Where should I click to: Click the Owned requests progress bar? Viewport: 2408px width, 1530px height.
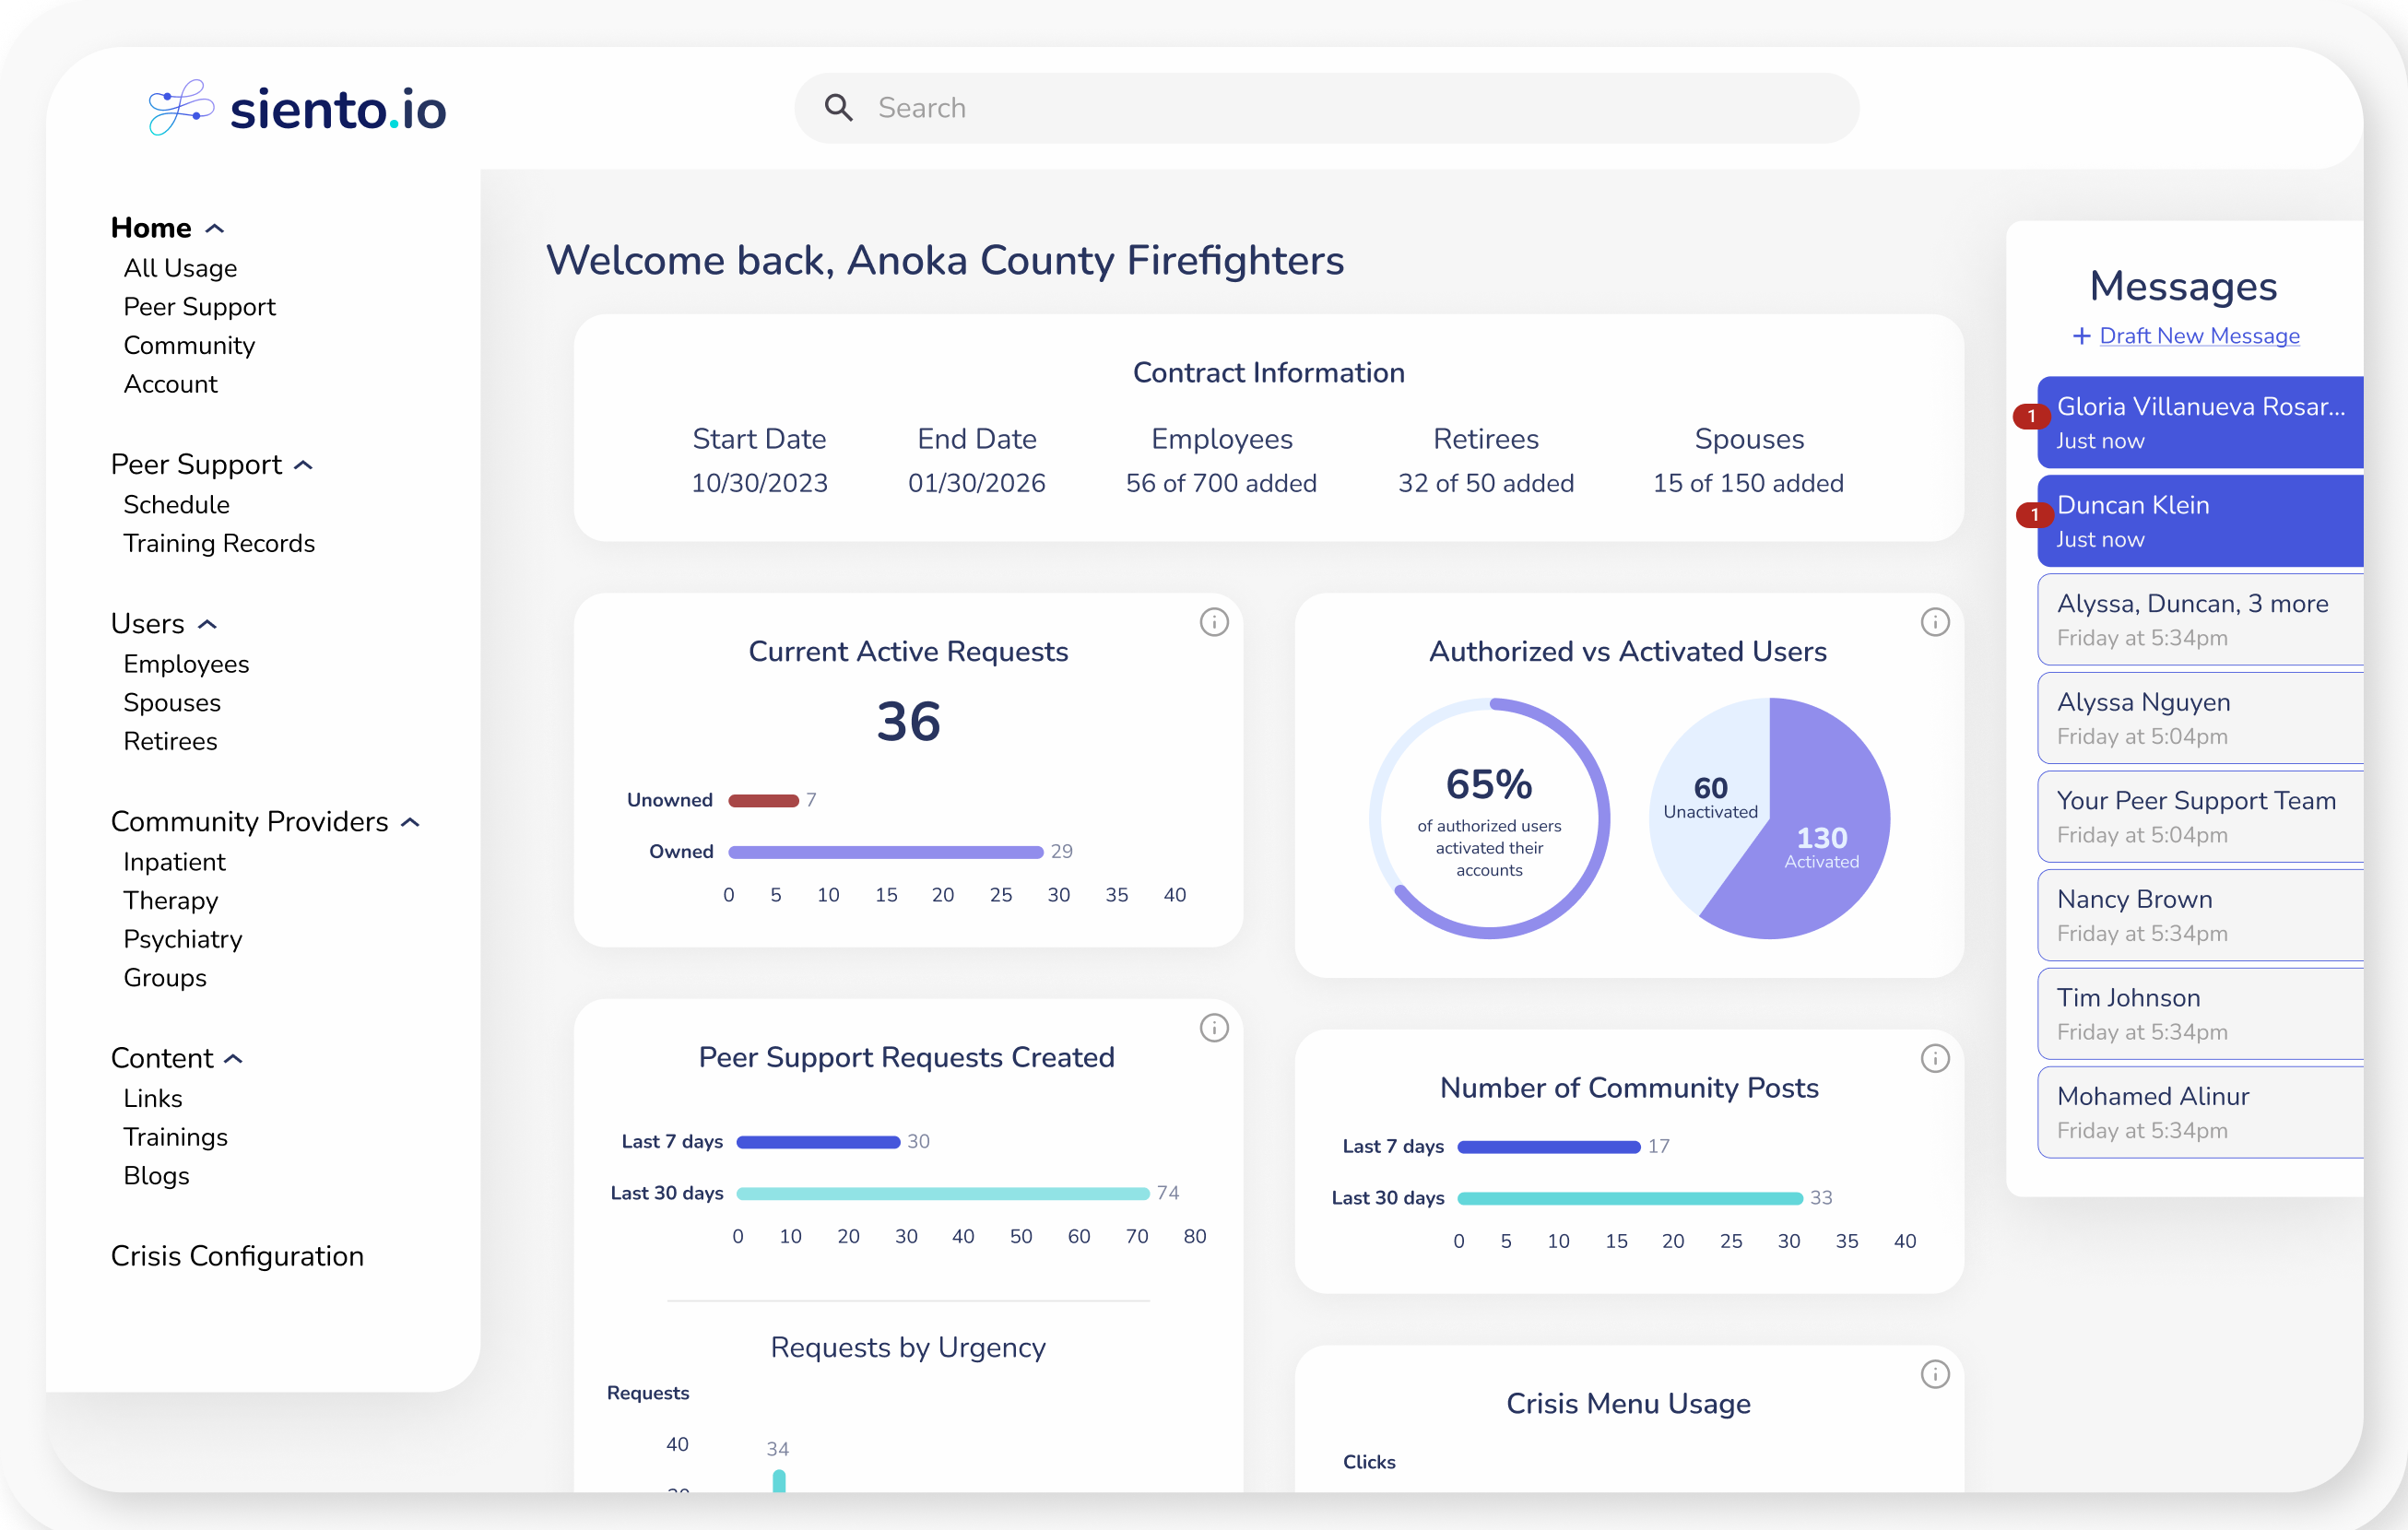point(885,852)
